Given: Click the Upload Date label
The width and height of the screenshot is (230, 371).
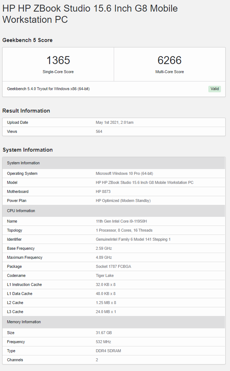Looking at the screenshot, I should (17, 122).
